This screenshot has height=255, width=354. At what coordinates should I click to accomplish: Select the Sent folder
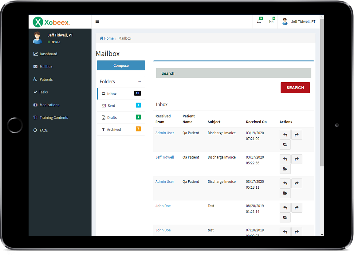click(112, 106)
